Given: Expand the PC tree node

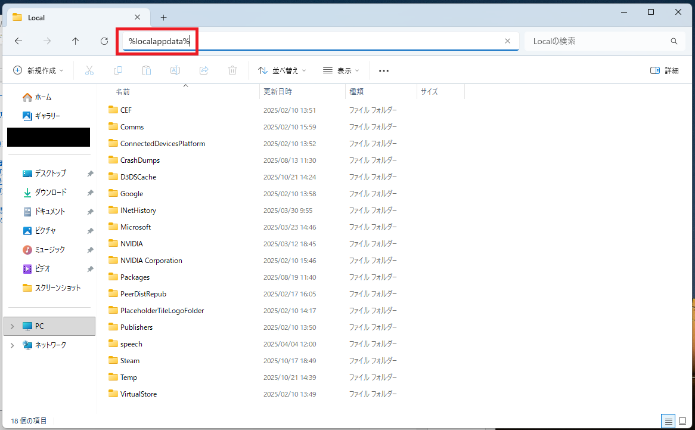Looking at the screenshot, I should (12, 326).
